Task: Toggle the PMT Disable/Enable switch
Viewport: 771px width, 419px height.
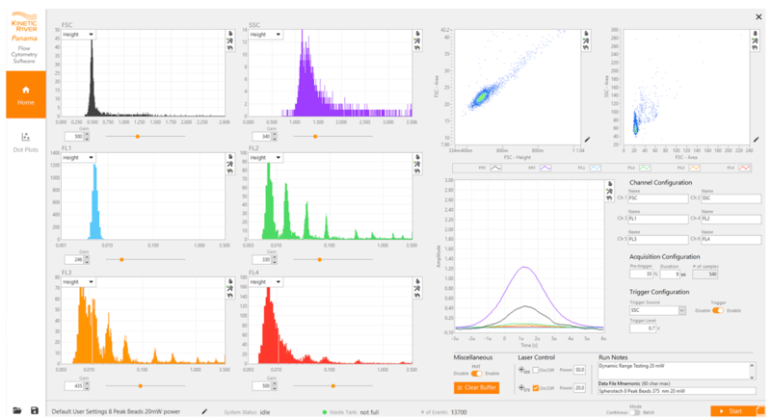Action: (x=476, y=374)
